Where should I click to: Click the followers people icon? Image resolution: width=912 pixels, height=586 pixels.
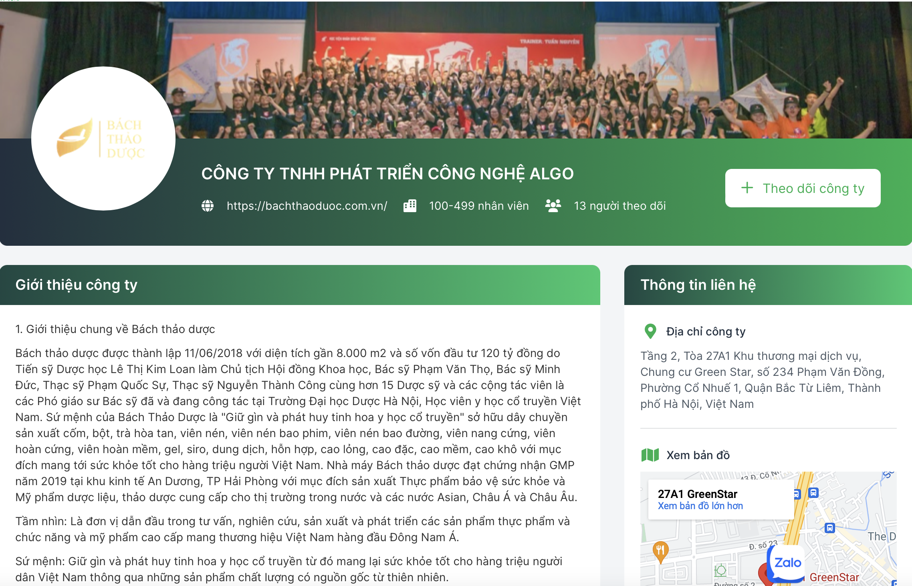[x=553, y=206]
